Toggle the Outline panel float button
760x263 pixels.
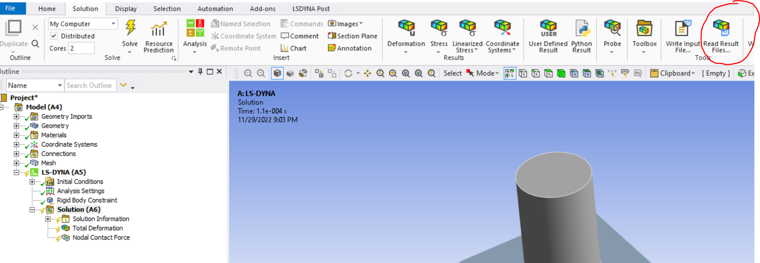point(210,71)
